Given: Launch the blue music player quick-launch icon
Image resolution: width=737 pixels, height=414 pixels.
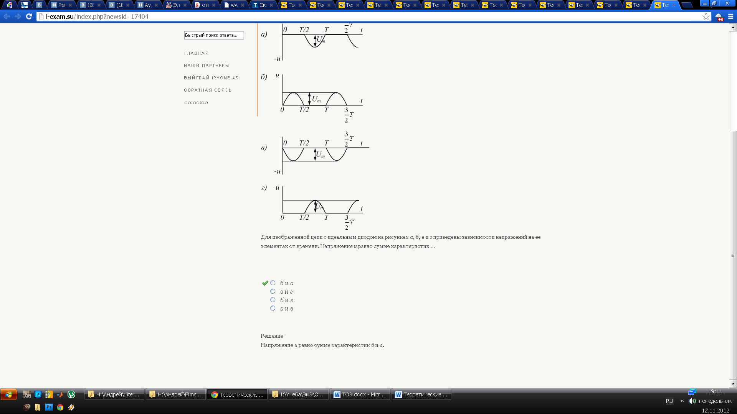Looking at the screenshot, I should tap(38, 394).
